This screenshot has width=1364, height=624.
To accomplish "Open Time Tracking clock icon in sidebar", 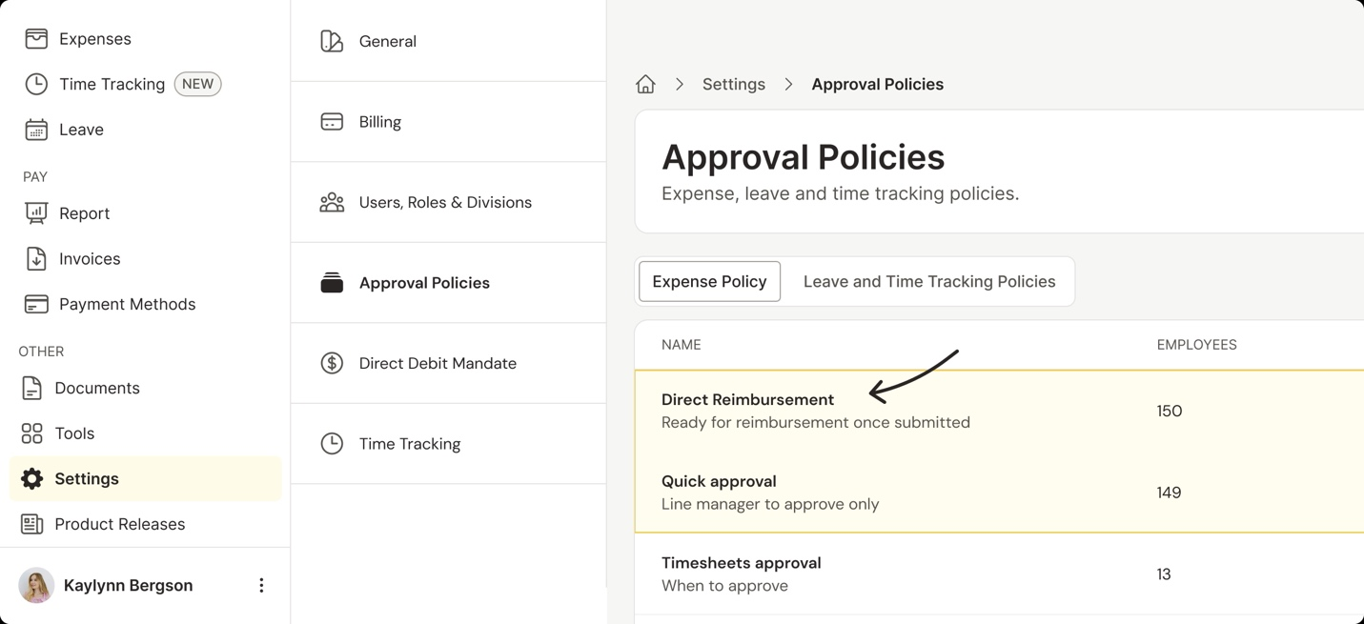I will 36,84.
